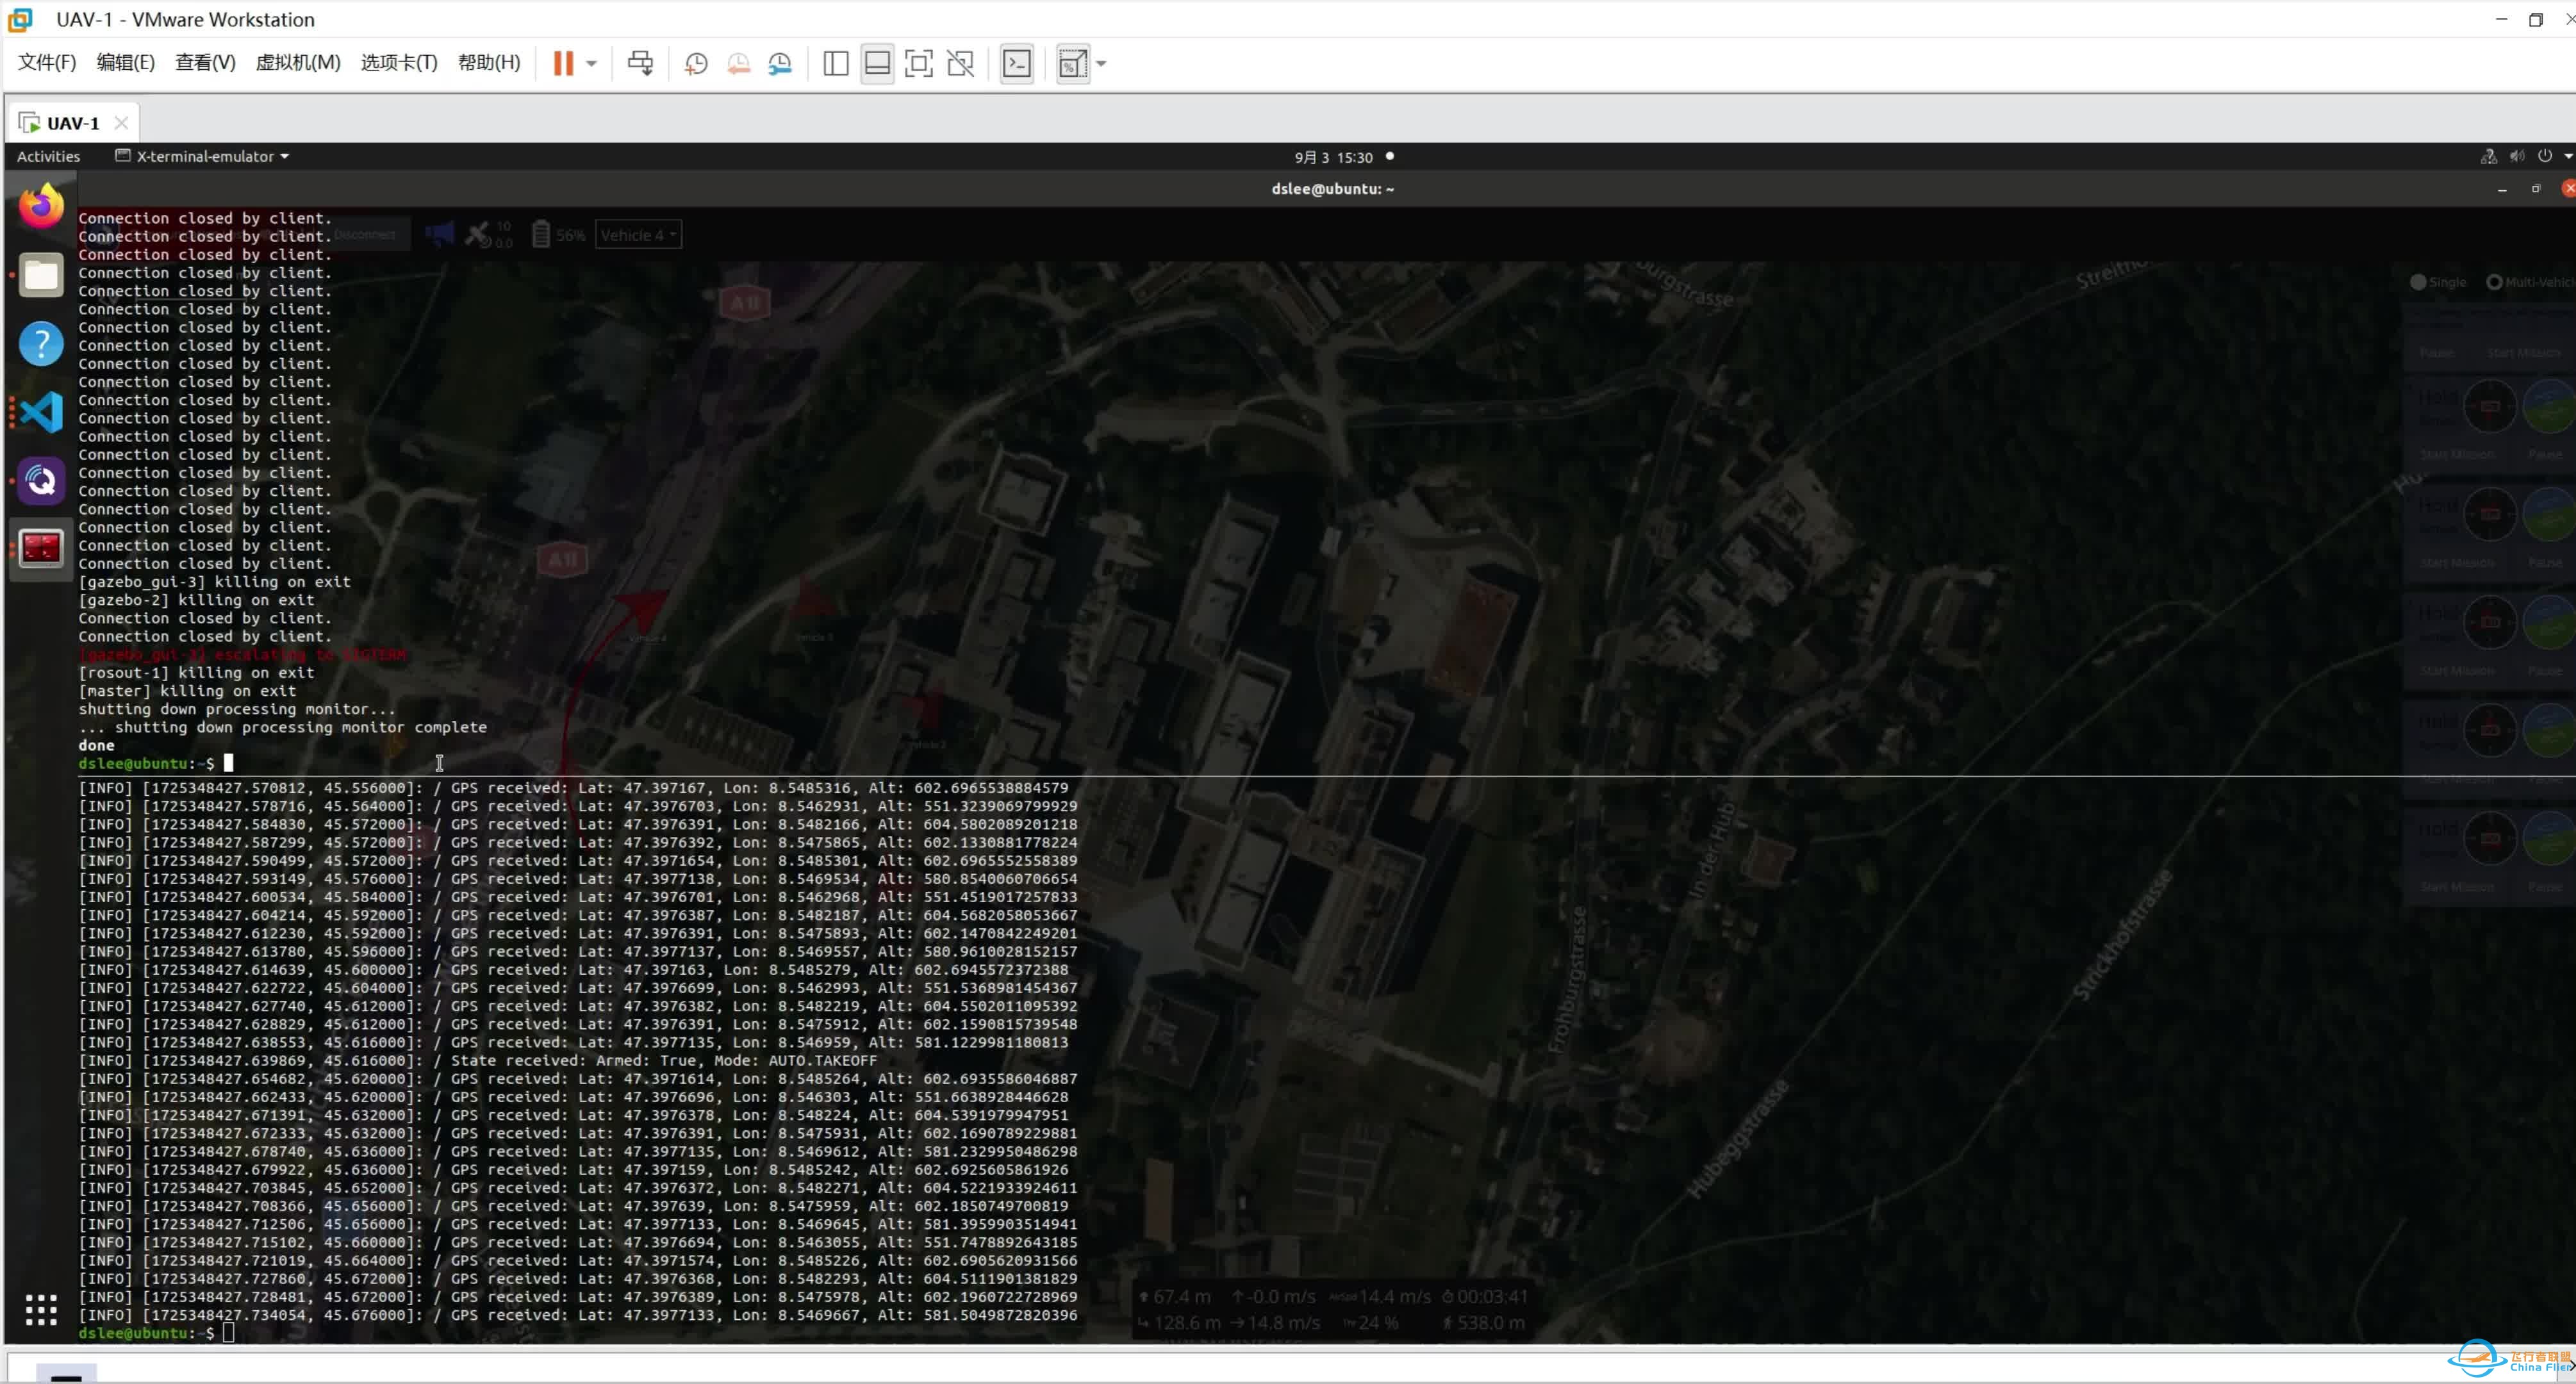This screenshot has height=1384, width=2576.
Task: Toggle the thumbnail bar view button
Action: point(877,64)
